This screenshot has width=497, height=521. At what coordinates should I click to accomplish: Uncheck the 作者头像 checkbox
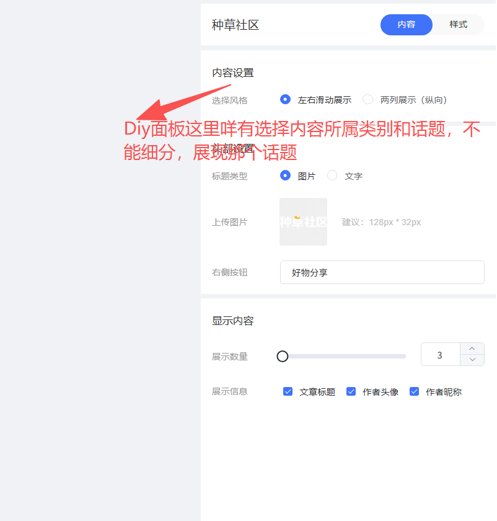[x=351, y=391]
